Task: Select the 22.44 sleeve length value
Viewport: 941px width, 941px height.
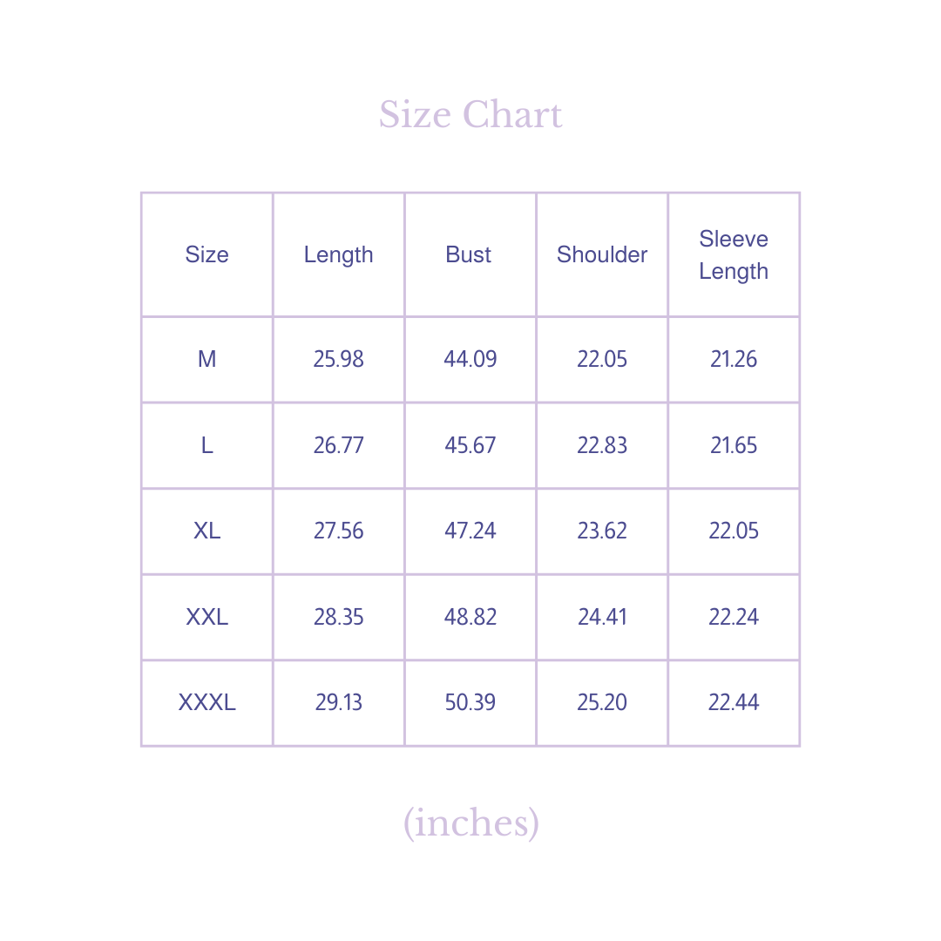Action: point(734,702)
